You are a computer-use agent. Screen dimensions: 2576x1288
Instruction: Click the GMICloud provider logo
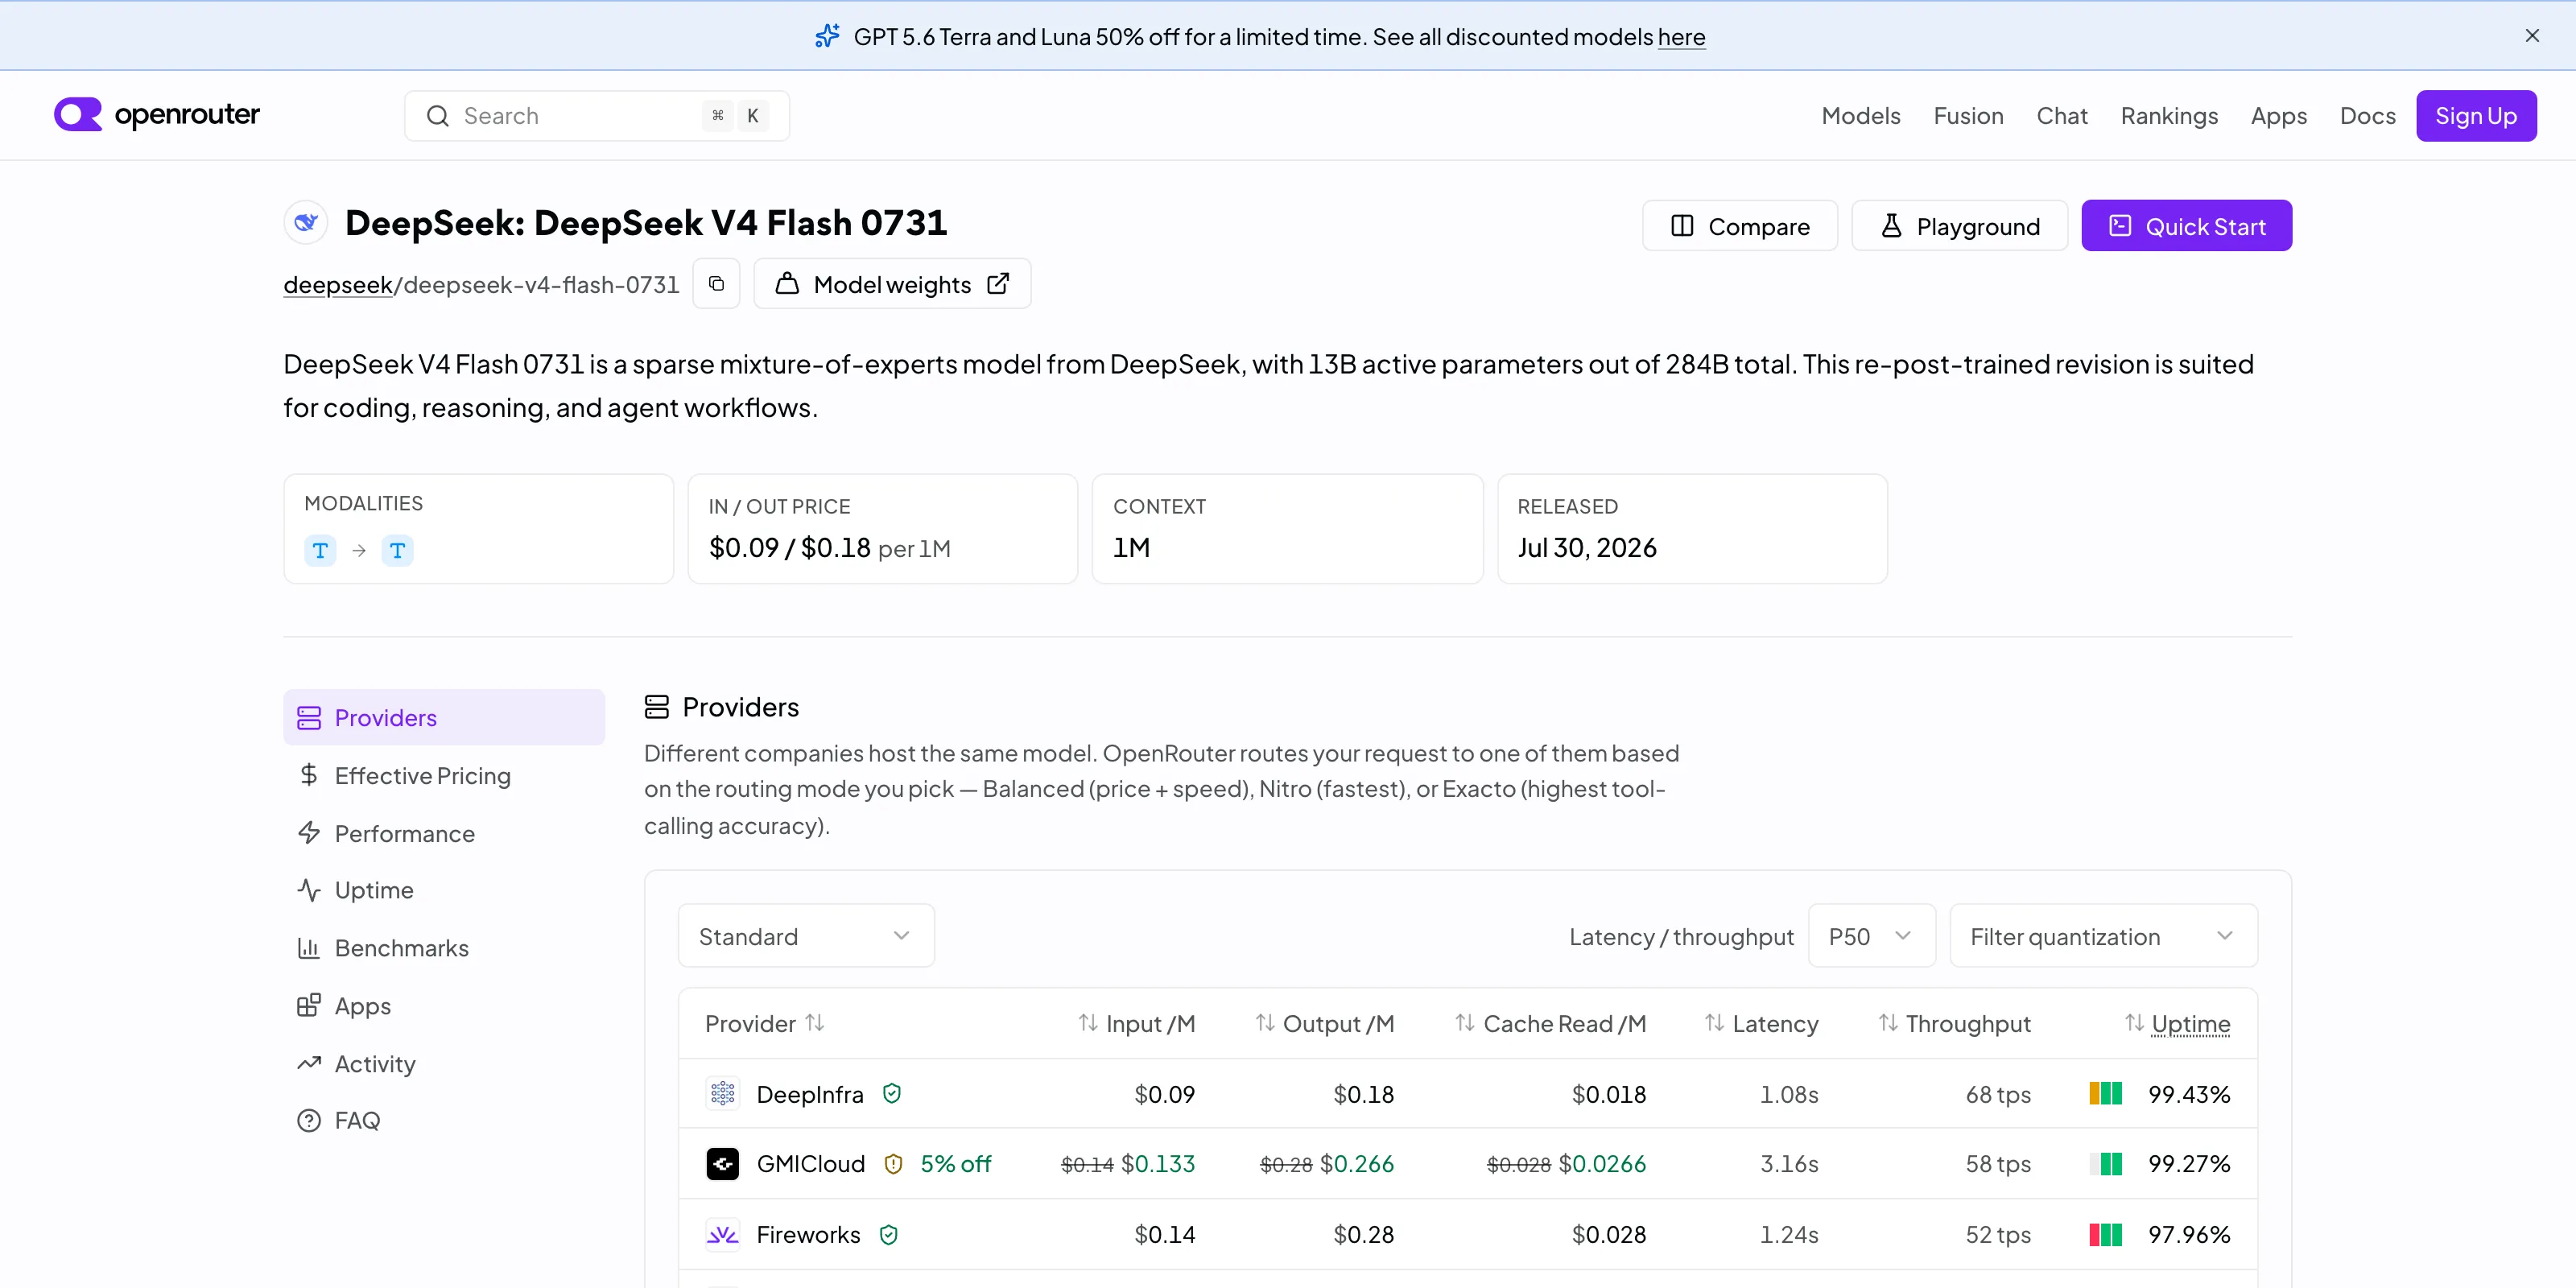pyautogui.click(x=722, y=1164)
